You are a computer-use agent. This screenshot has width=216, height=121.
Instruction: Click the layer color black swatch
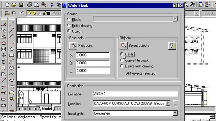click(49, 13)
